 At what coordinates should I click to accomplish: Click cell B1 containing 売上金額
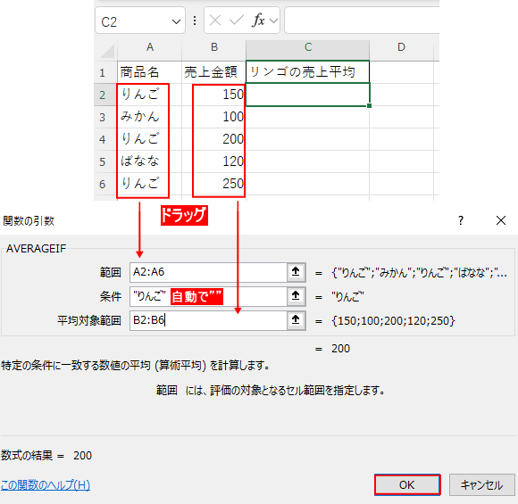click(x=213, y=72)
